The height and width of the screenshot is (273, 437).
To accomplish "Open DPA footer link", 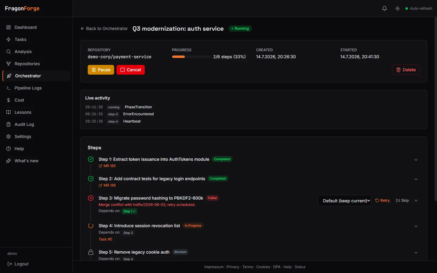I will pos(277,267).
